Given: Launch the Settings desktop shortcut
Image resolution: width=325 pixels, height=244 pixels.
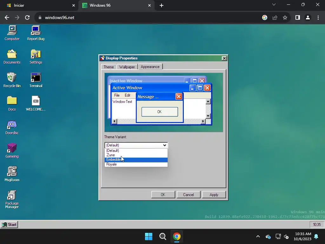Looking at the screenshot, I should point(36,57).
